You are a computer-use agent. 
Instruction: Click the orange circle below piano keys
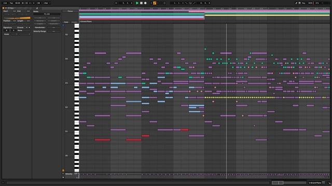point(63,171)
